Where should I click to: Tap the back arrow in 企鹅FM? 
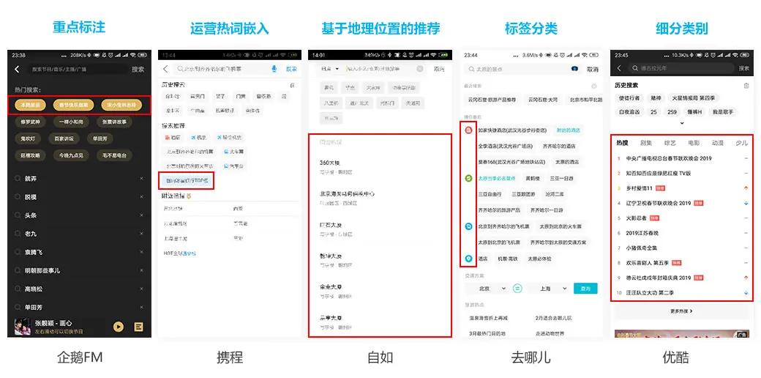(17, 70)
